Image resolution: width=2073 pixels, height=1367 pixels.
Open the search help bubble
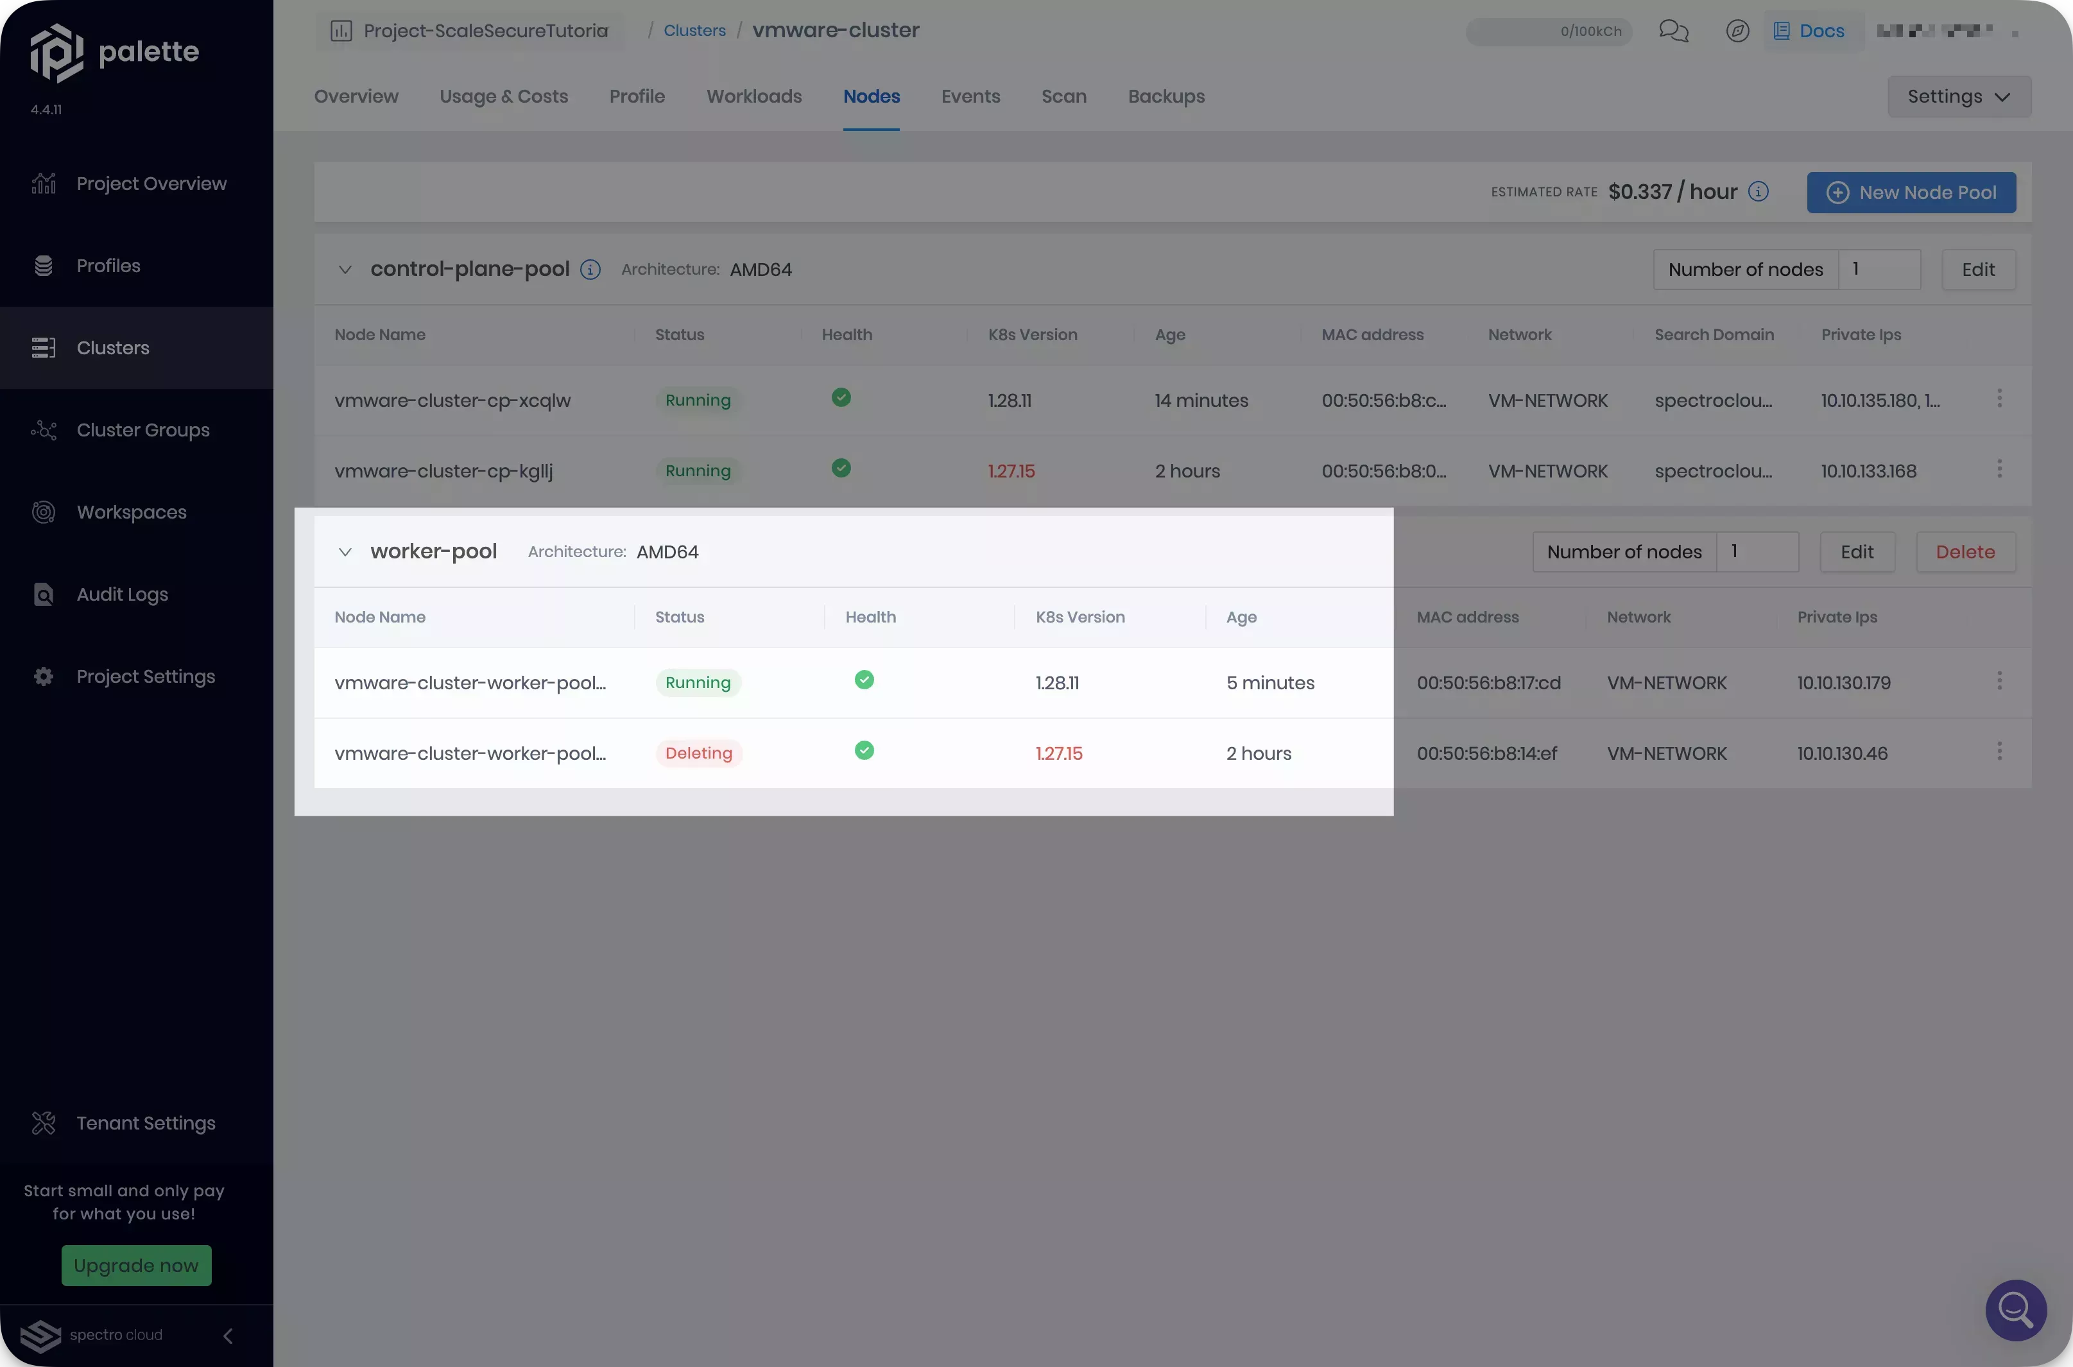click(2015, 1309)
